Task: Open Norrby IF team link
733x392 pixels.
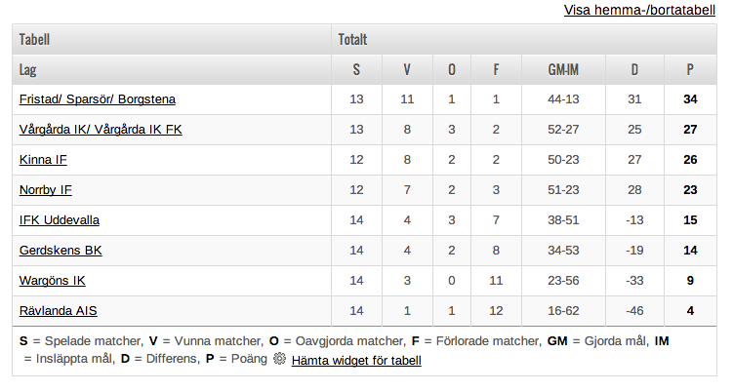Action: [x=45, y=190]
